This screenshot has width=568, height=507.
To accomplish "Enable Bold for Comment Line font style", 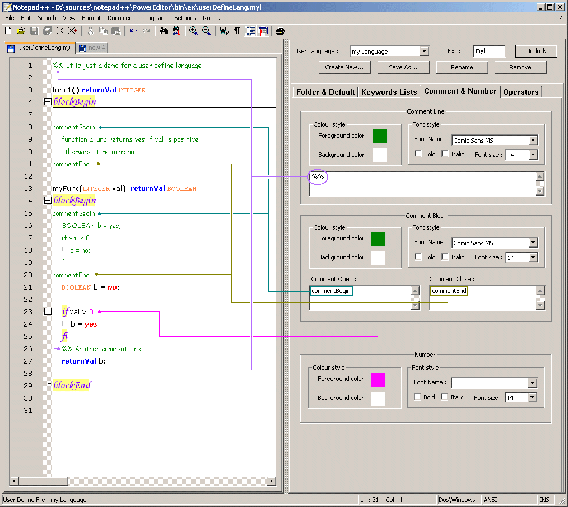I will pyautogui.click(x=418, y=154).
